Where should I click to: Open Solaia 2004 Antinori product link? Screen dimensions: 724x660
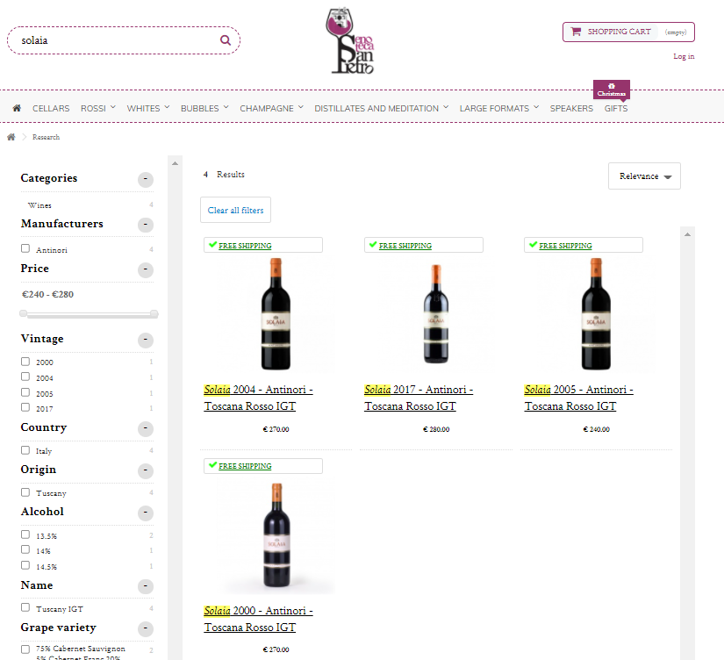click(258, 398)
